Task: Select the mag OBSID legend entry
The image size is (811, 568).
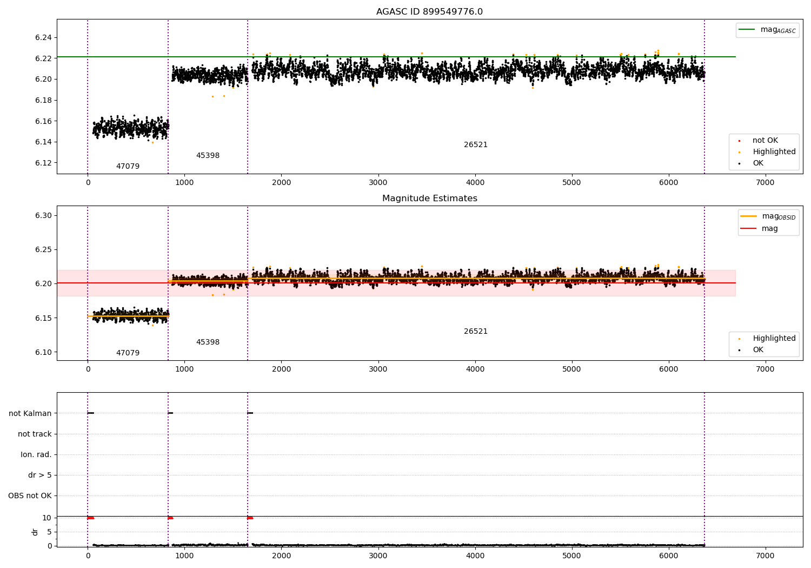Action: coord(768,216)
